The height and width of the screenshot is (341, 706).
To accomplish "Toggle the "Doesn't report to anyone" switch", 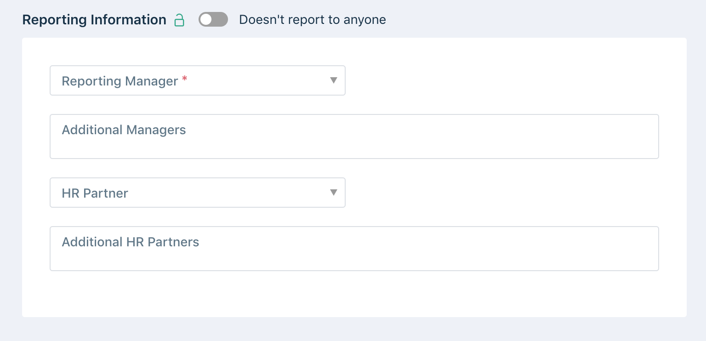I will [213, 19].
